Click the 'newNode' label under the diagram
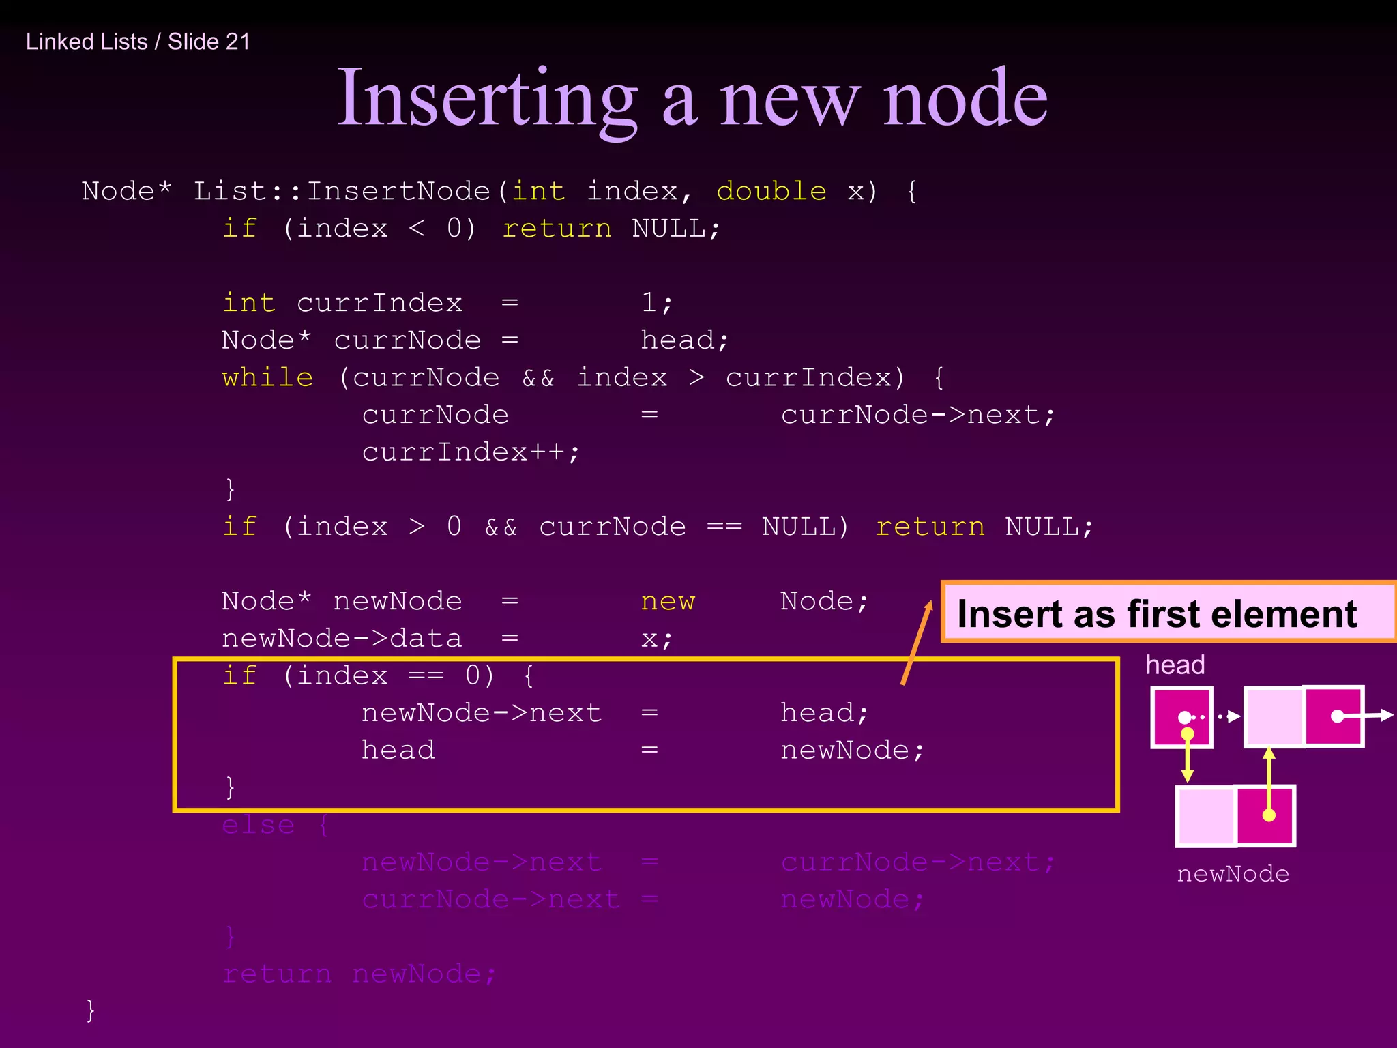The height and width of the screenshot is (1048, 1397). pos(1233,874)
